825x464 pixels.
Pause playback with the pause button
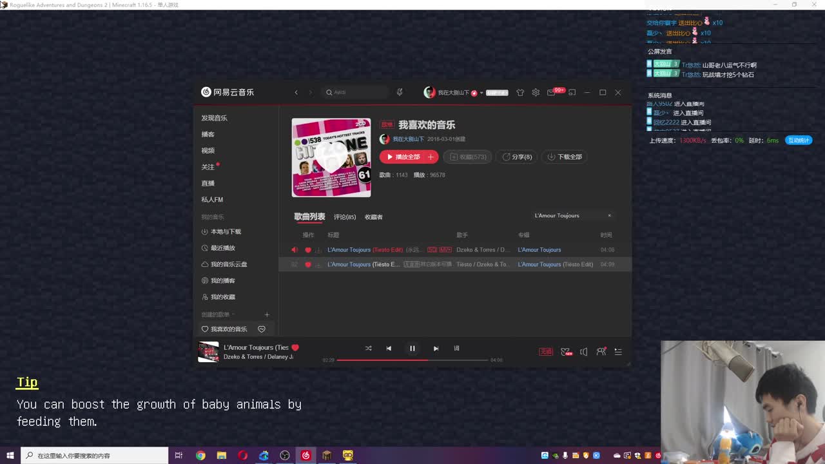tap(412, 348)
